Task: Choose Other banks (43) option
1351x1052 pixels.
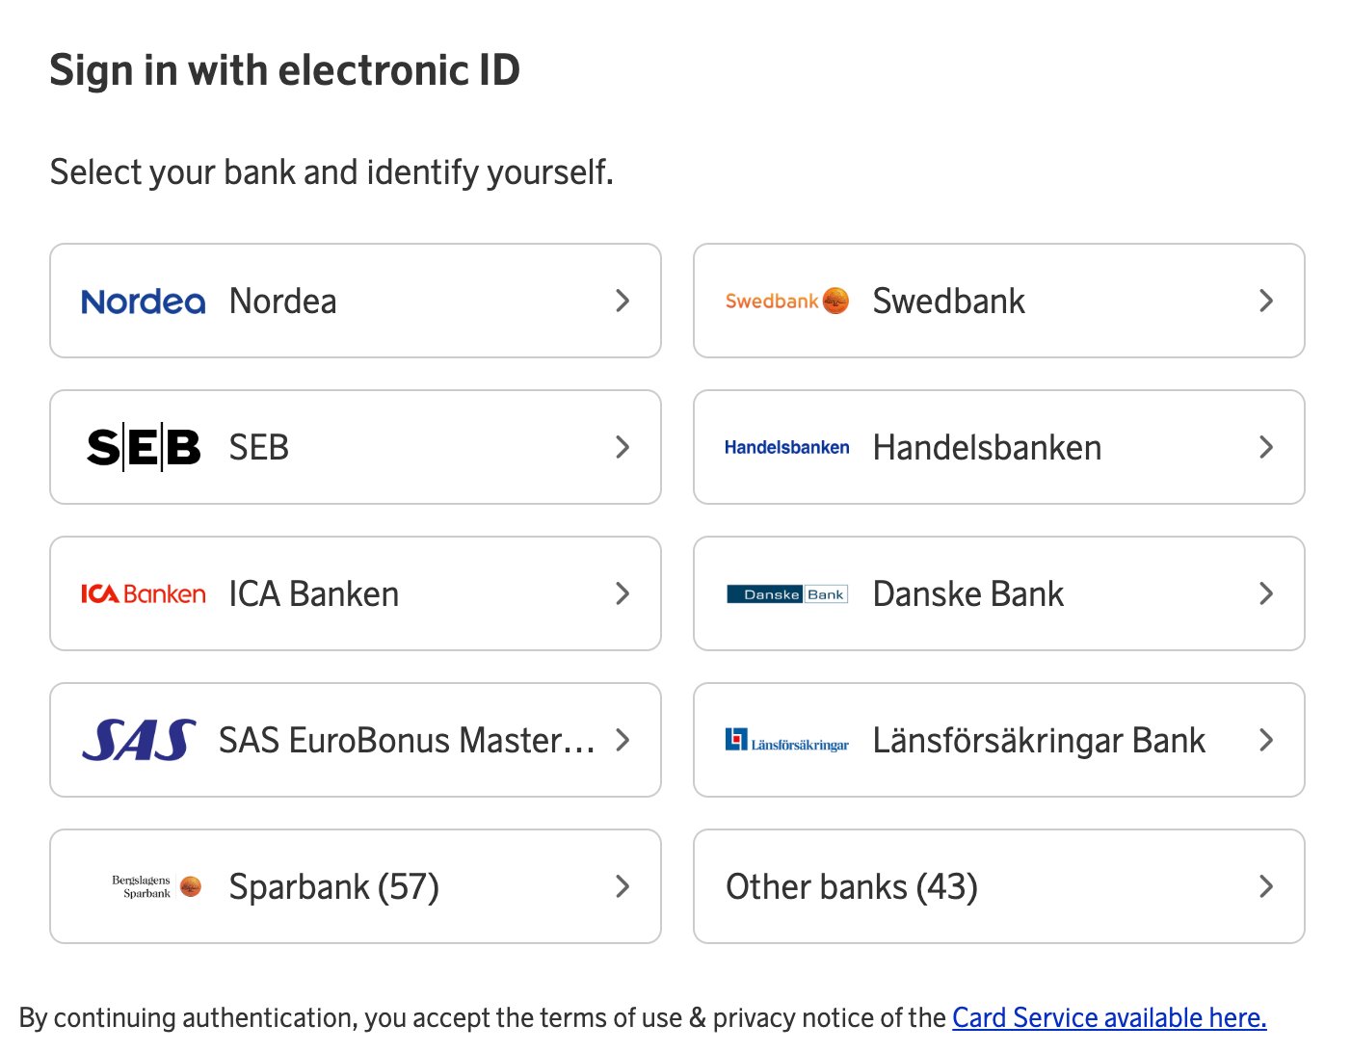Action: [998, 886]
